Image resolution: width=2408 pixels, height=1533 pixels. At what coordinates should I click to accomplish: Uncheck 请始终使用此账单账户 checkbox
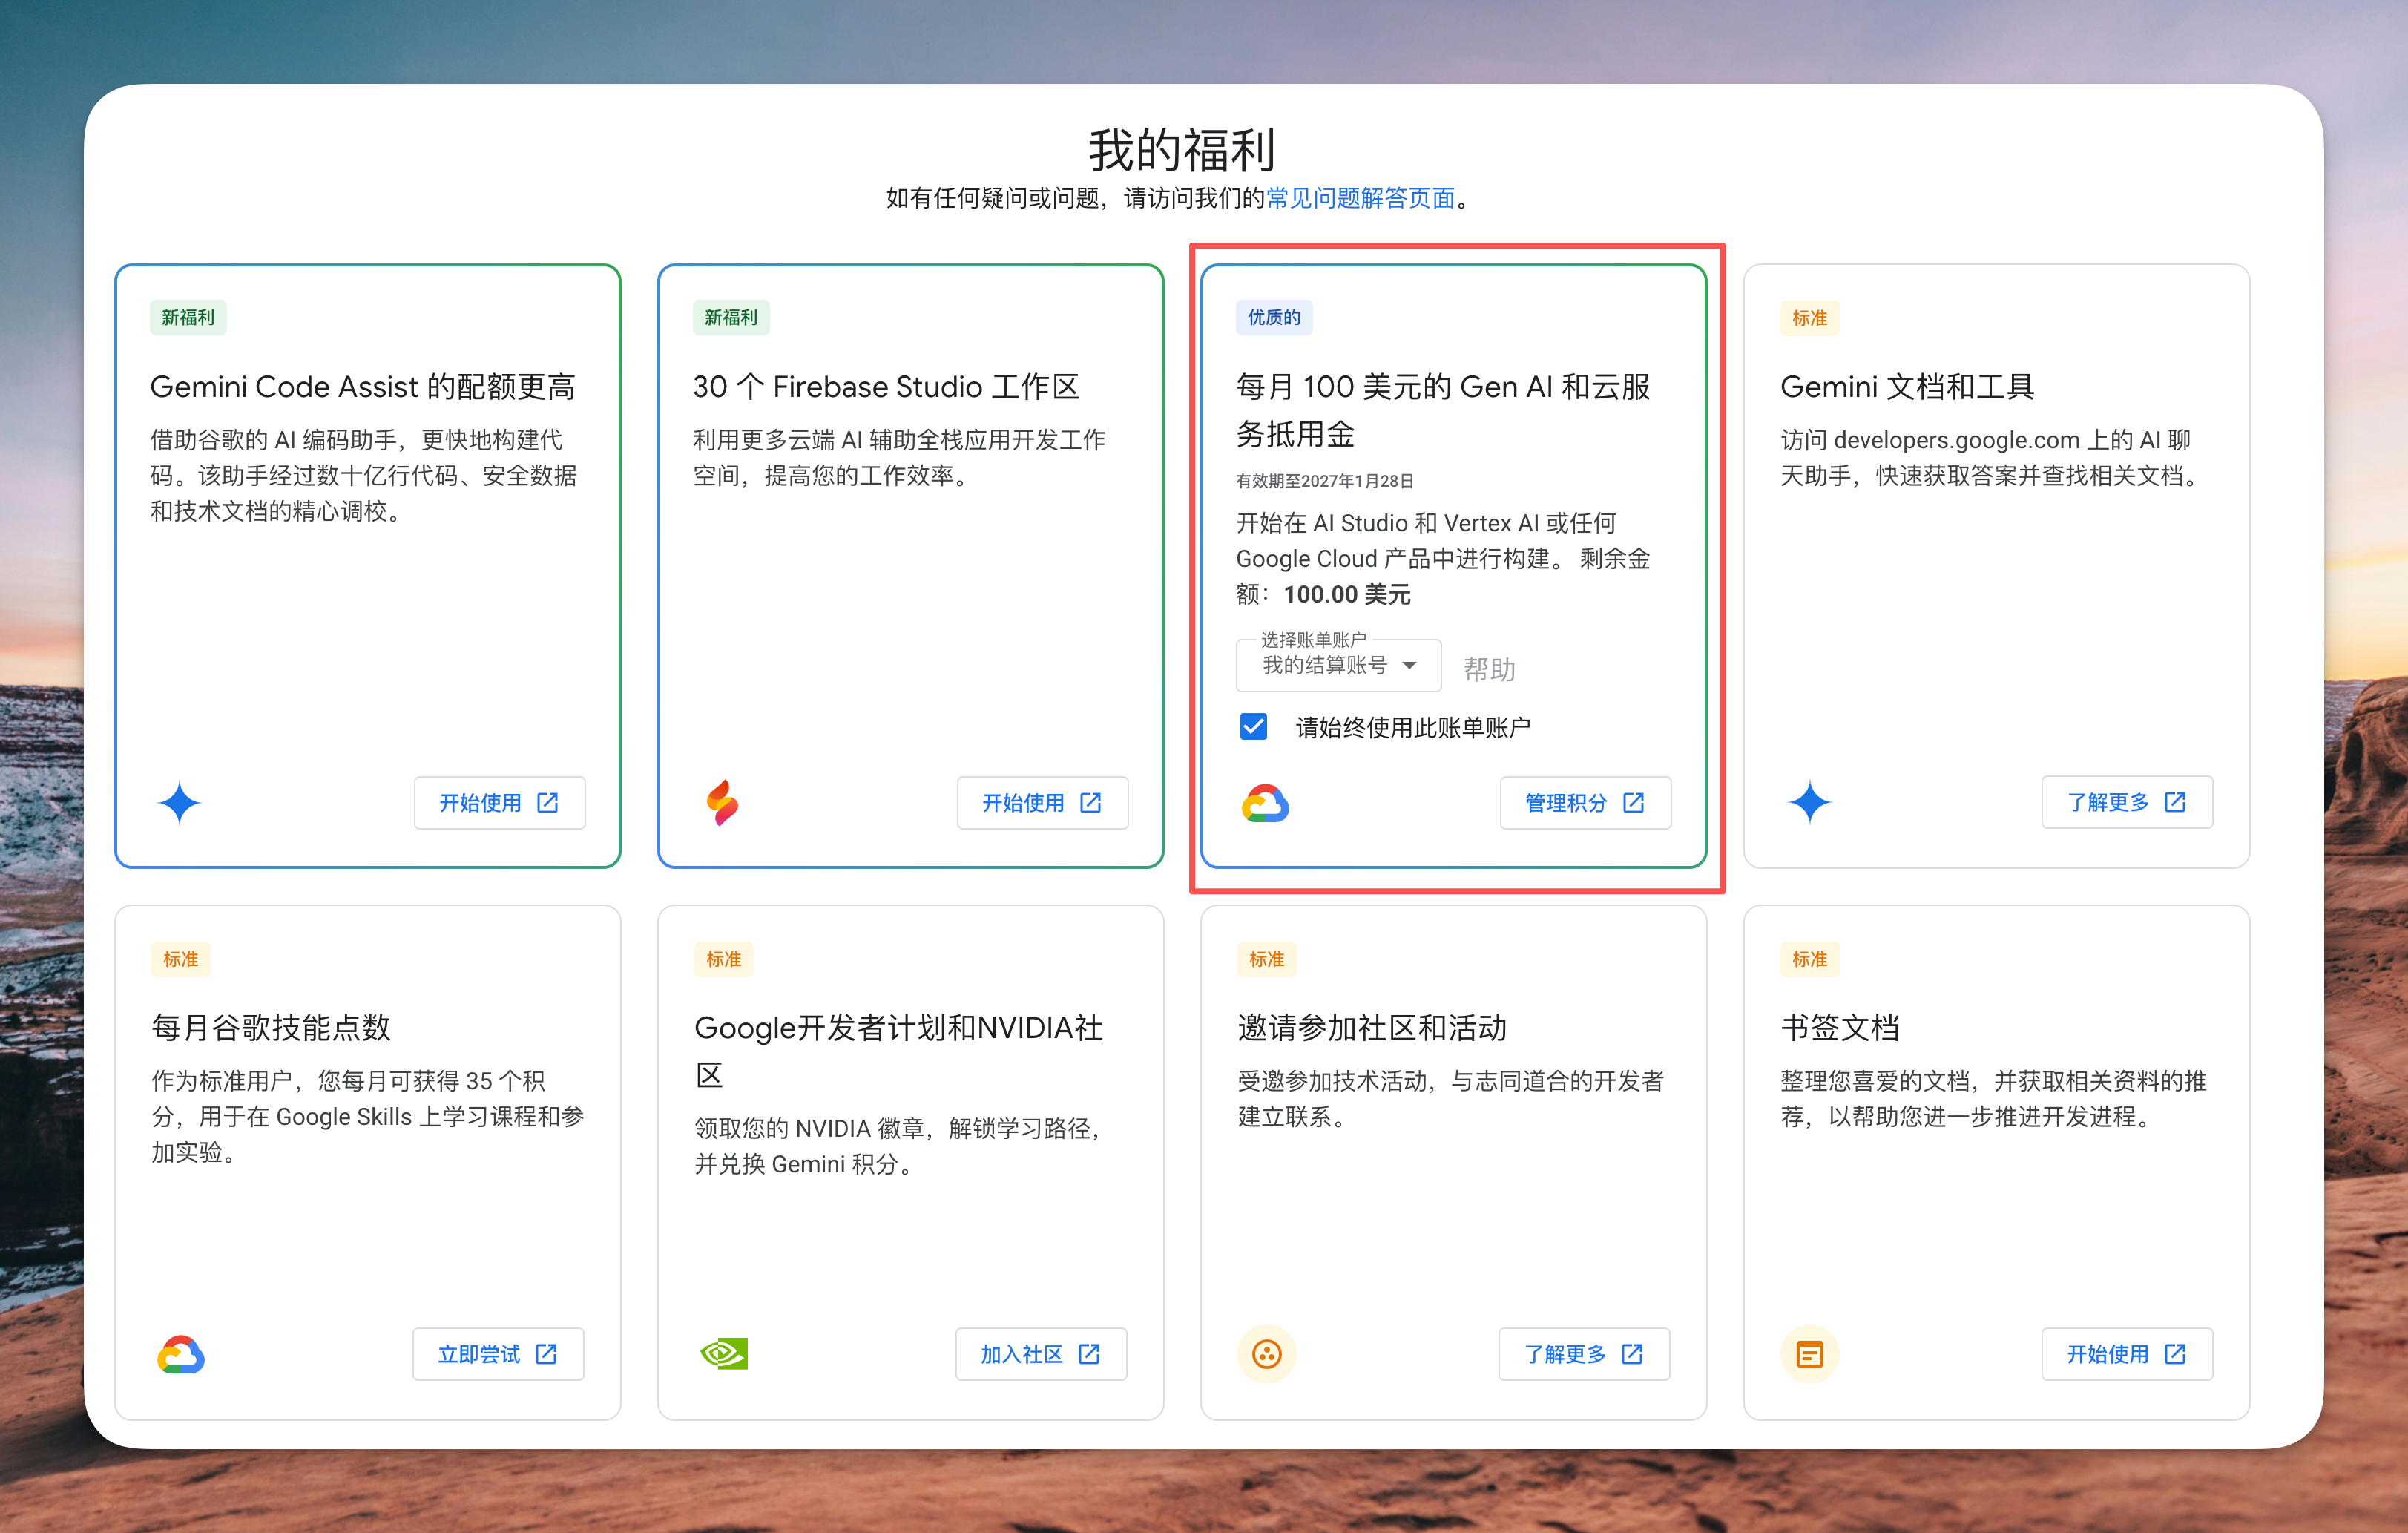coord(1253,726)
